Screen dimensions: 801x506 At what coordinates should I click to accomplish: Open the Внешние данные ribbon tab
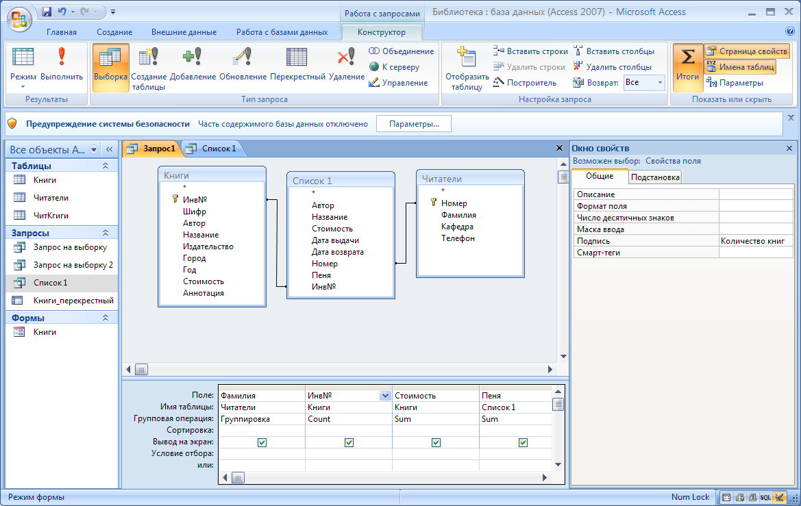184,32
